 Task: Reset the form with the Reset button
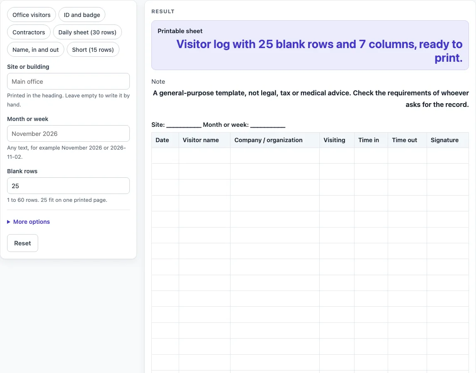tap(22, 243)
